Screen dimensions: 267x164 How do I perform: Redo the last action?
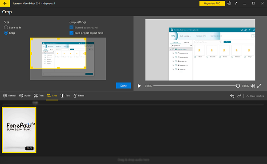coord(239,96)
